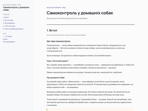
Task: Click subtitle 'Як допомогти собаці справлятися з емоціями'
Action: point(67,18)
